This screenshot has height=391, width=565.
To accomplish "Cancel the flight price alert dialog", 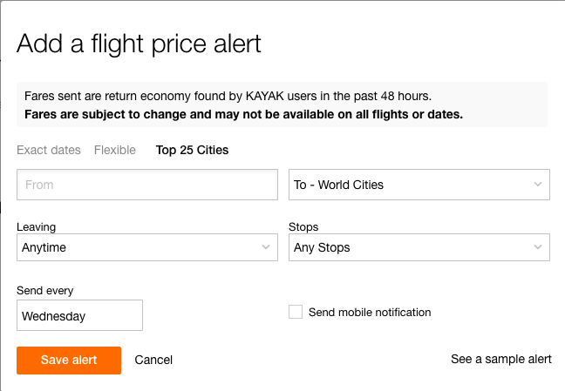I will 153,360.
